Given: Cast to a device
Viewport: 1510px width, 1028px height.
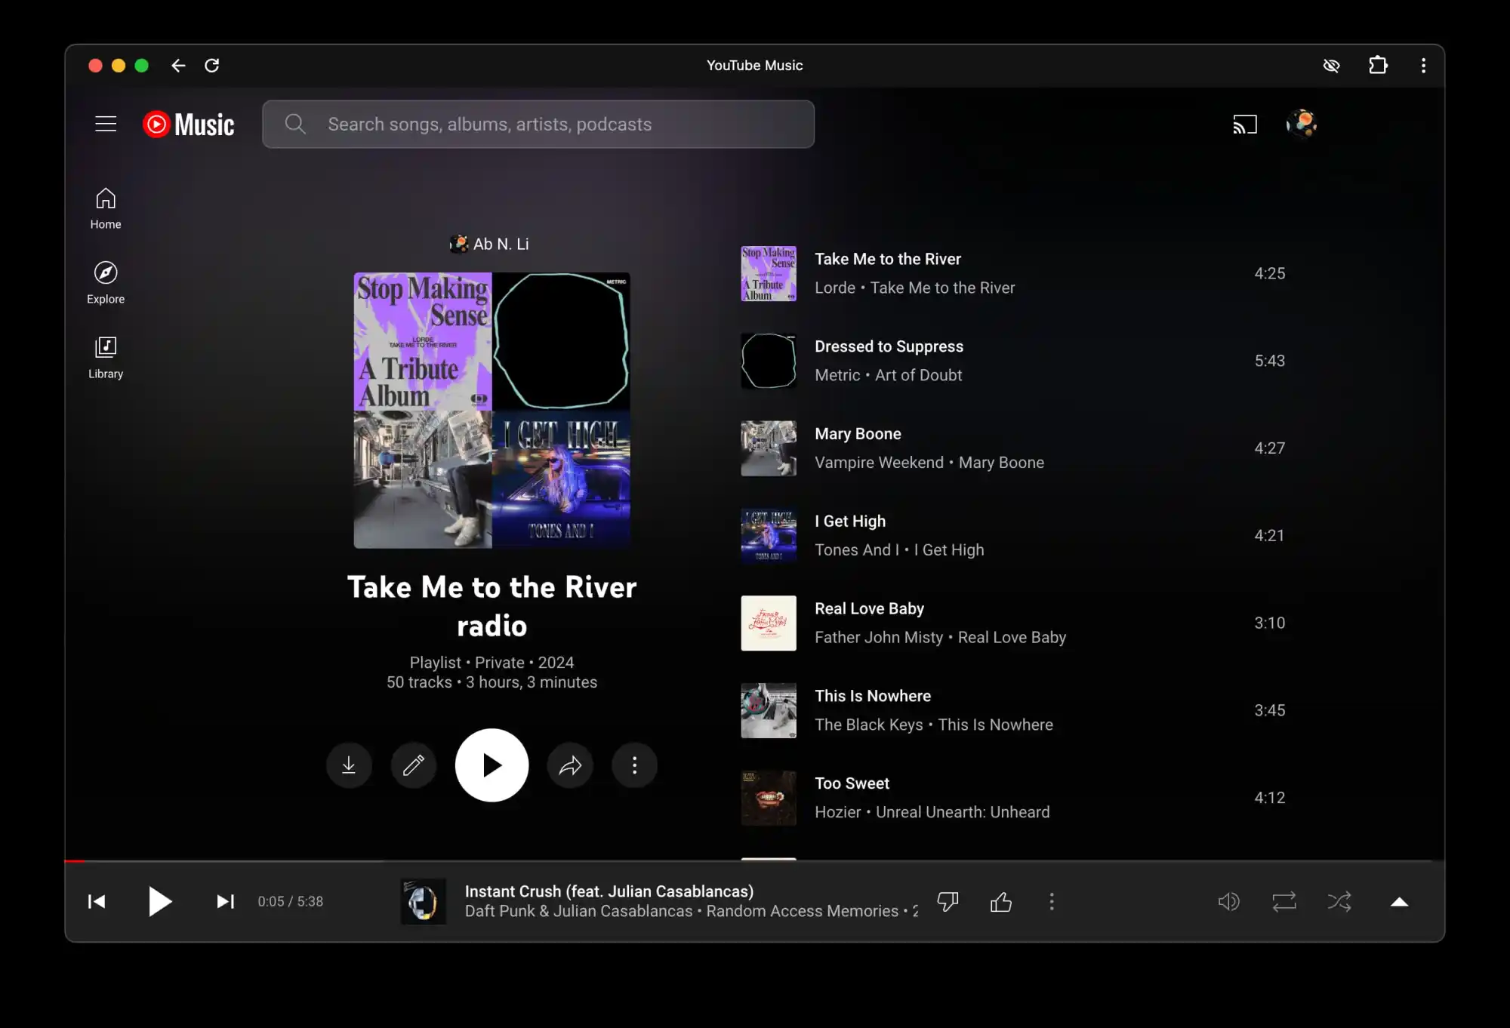Looking at the screenshot, I should pyautogui.click(x=1245, y=125).
